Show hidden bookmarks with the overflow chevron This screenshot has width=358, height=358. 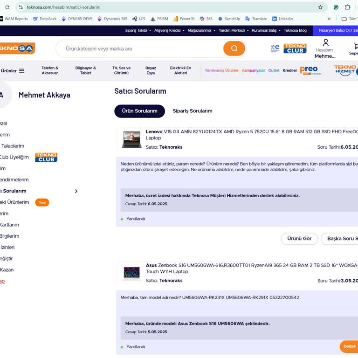point(329,19)
